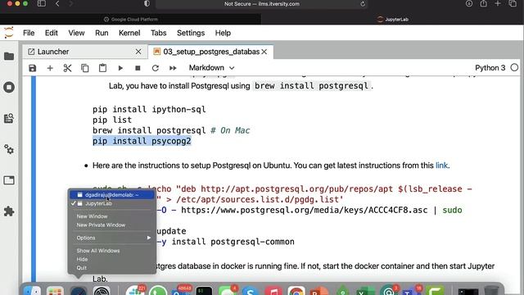This screenshot has width=524, height=295.
Task: Run the selected cell
Action: (x=120, y=68)
